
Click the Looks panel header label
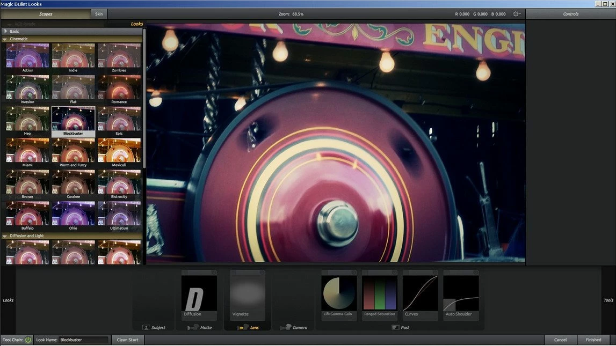137,24
